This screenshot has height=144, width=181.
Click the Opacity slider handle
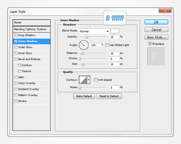tap(87, 37)
